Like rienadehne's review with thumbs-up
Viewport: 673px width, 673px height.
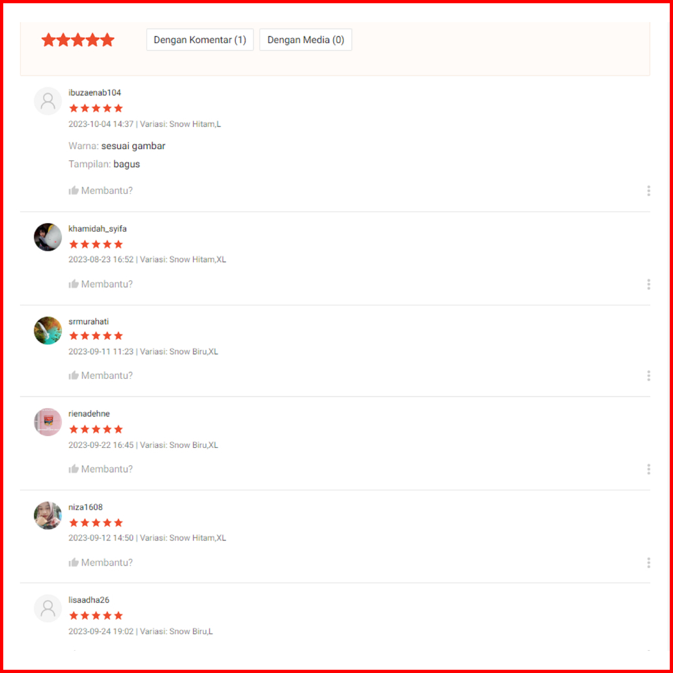(x=74, y=469)
